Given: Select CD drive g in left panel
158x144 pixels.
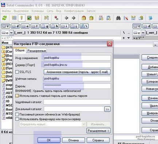Looking at the screenshot, I should (x=45, y=26).
